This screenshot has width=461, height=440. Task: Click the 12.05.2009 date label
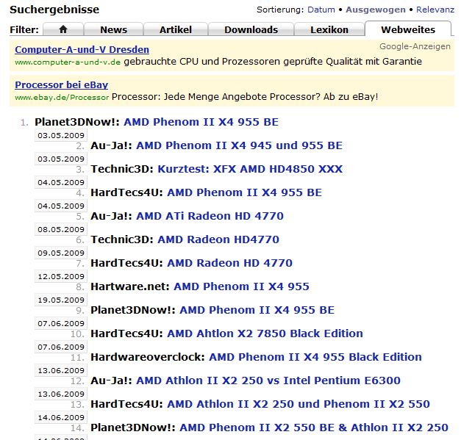tap(61, 276)
